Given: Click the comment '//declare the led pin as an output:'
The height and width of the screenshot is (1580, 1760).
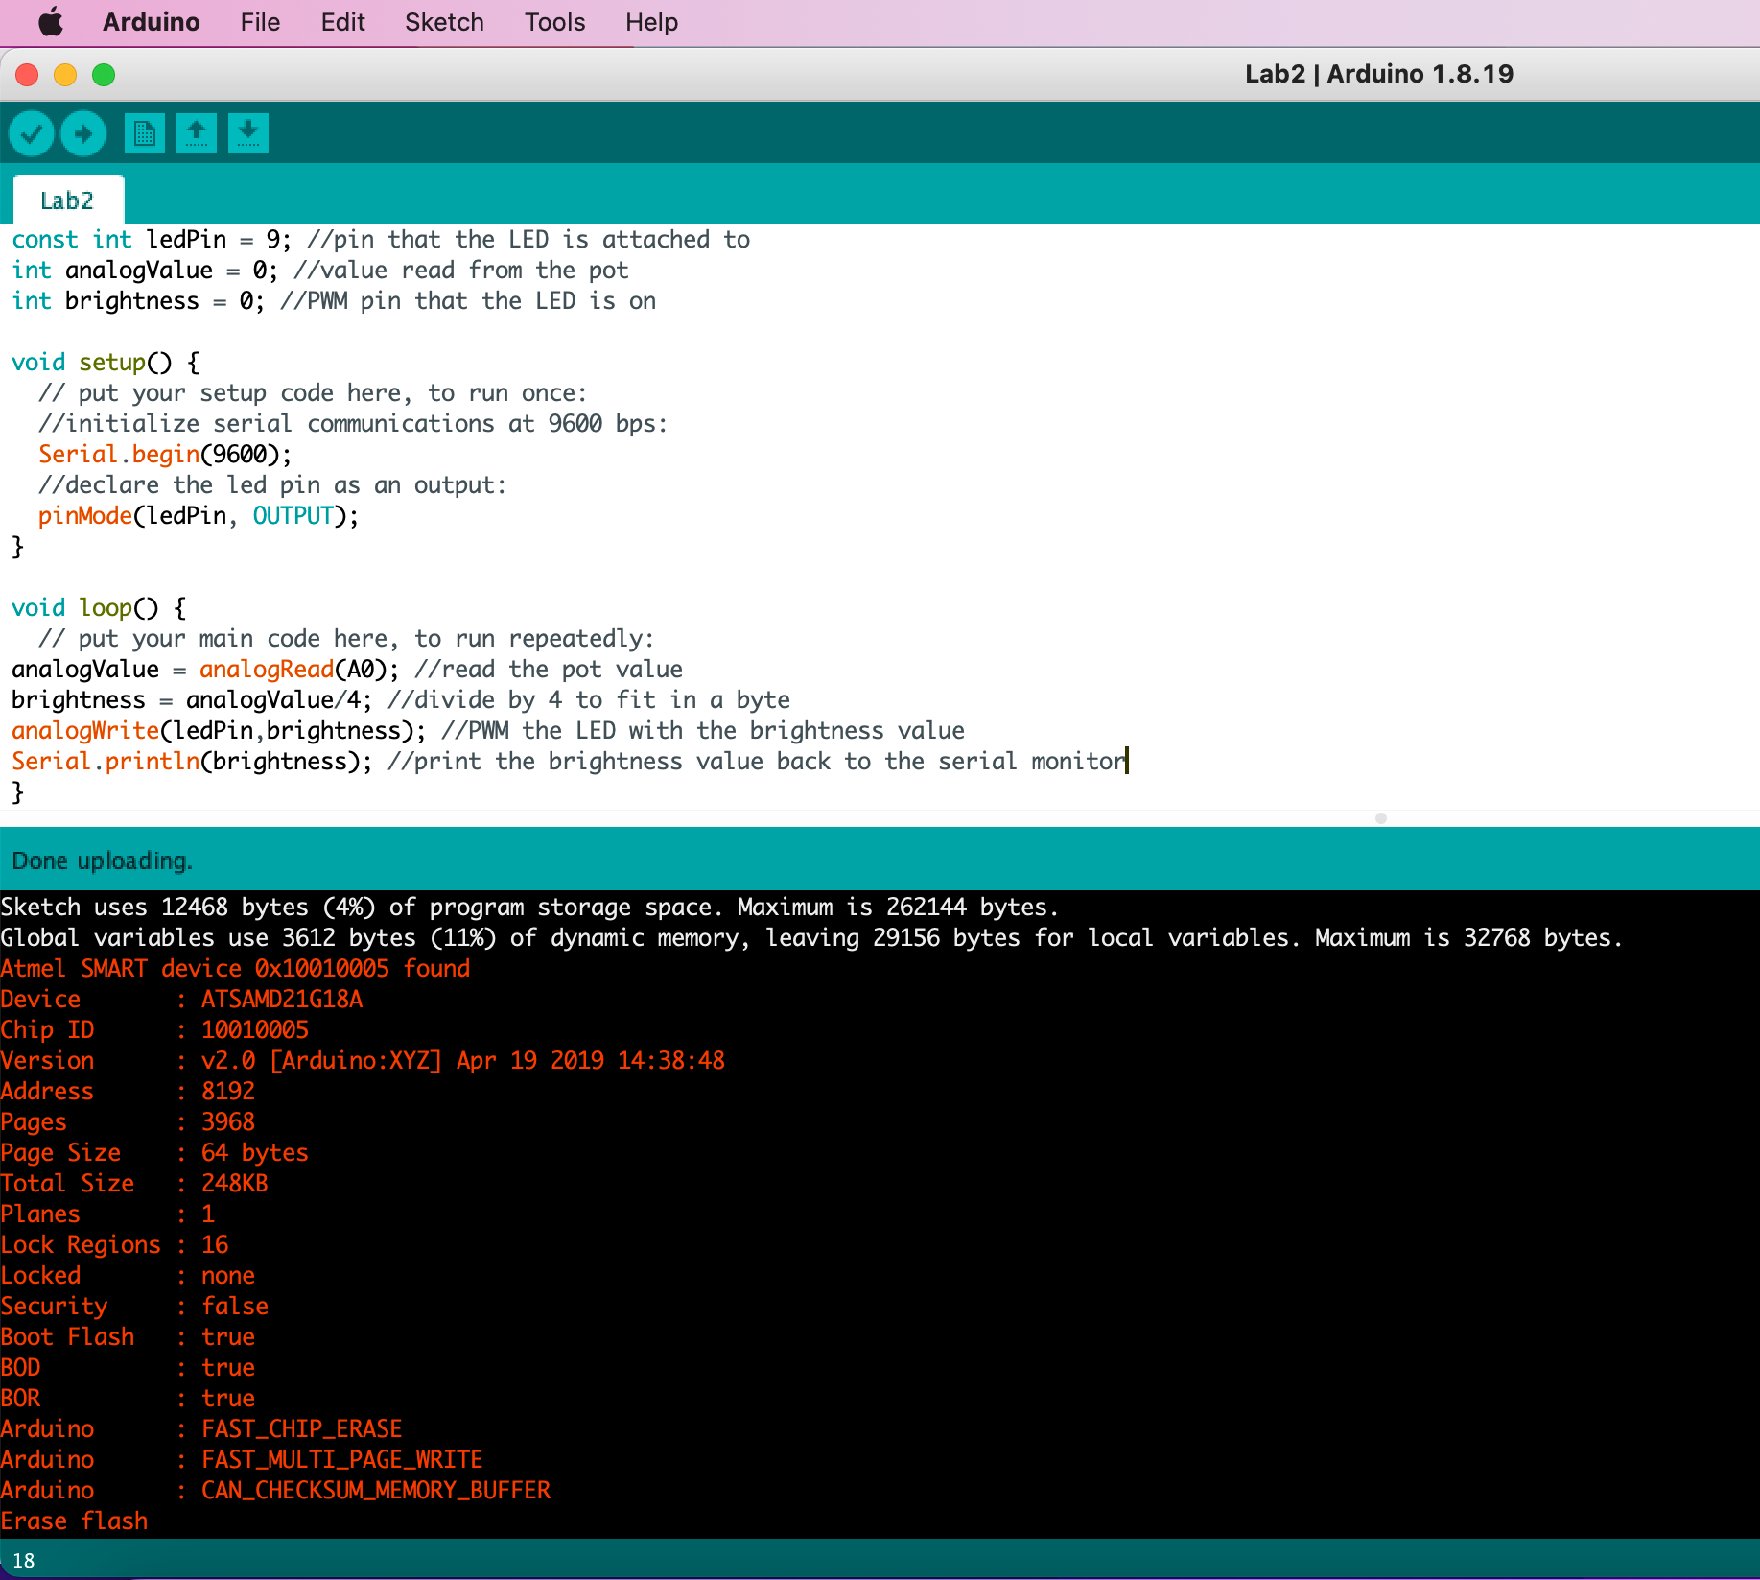Looking at the screenshot, I should [x=272, y=484].
